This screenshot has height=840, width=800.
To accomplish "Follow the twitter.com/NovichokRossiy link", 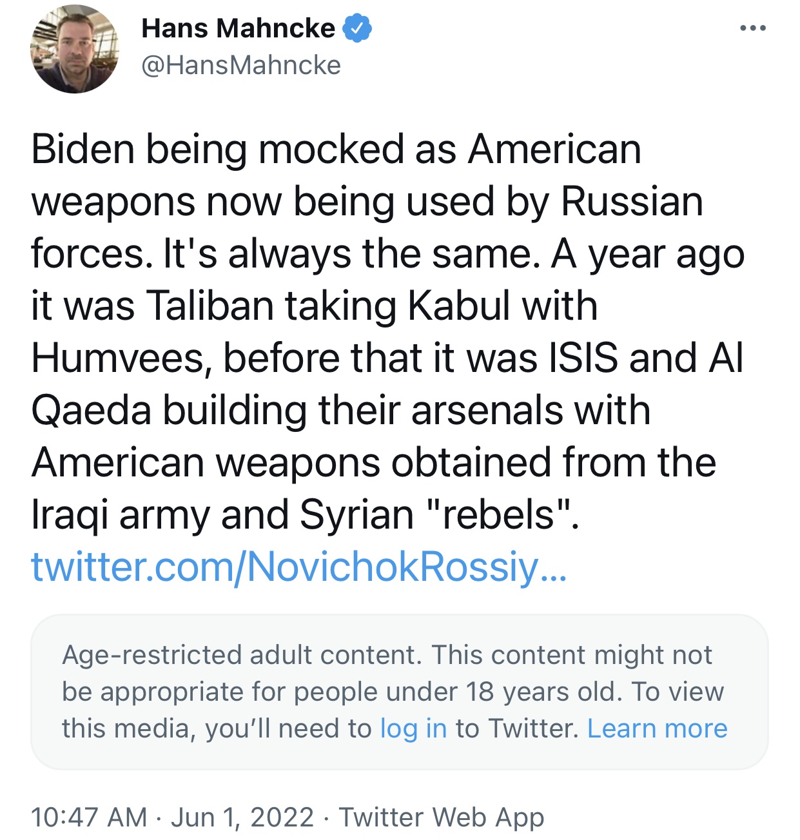I will (298, 568).
